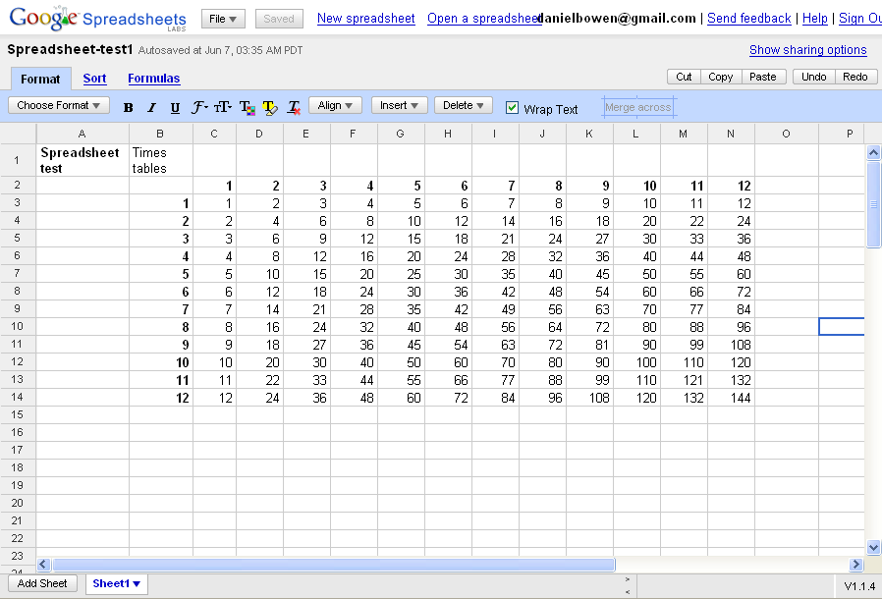Open the Align dropdown

coord(335,105)
